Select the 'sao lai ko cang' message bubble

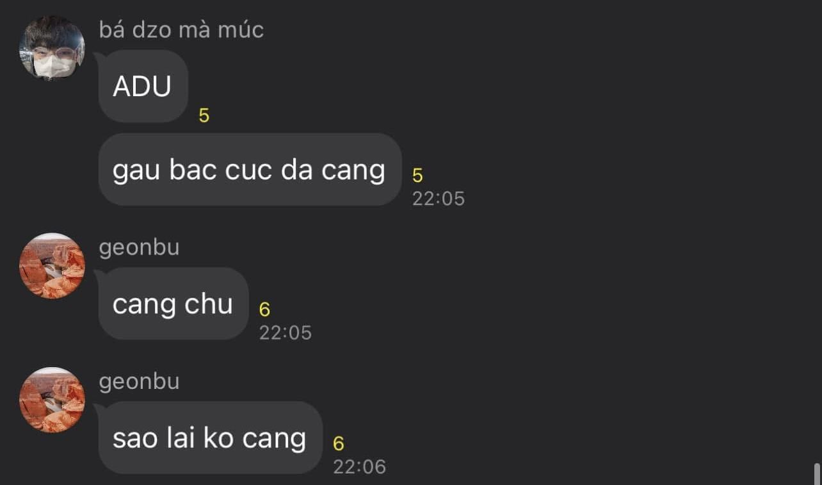tap(210, 438)
